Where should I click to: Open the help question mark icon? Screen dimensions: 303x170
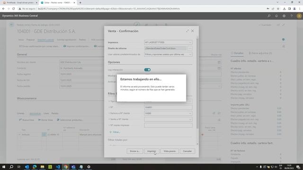click(x=292, y=16)
